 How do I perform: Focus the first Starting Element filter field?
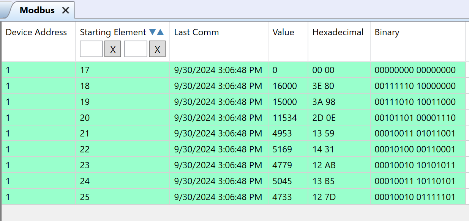click(x=92, y=49)
